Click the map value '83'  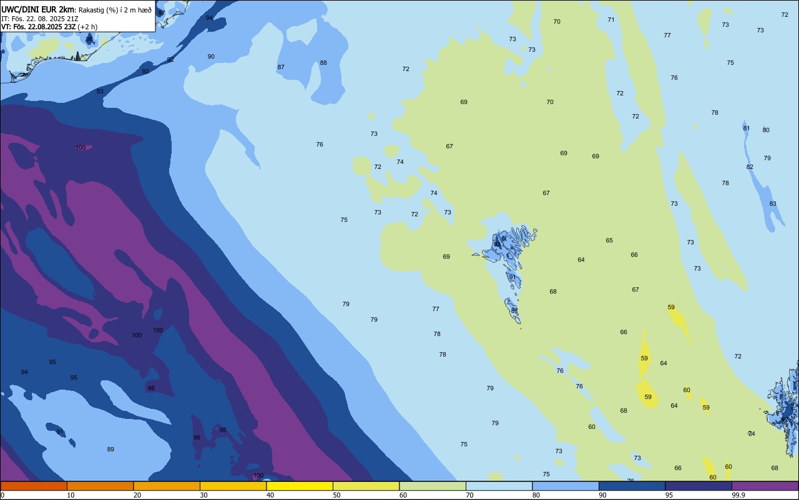click(x=773, y=204)
